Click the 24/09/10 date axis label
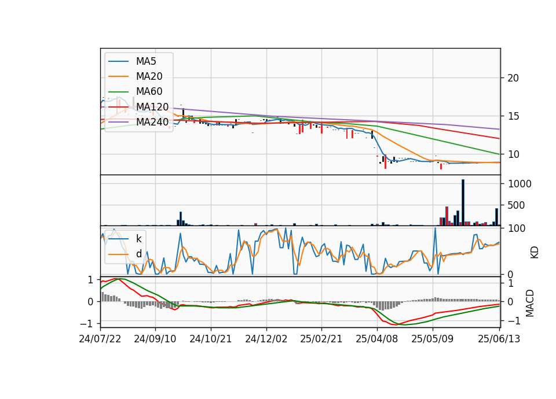 tap(155, 339)
